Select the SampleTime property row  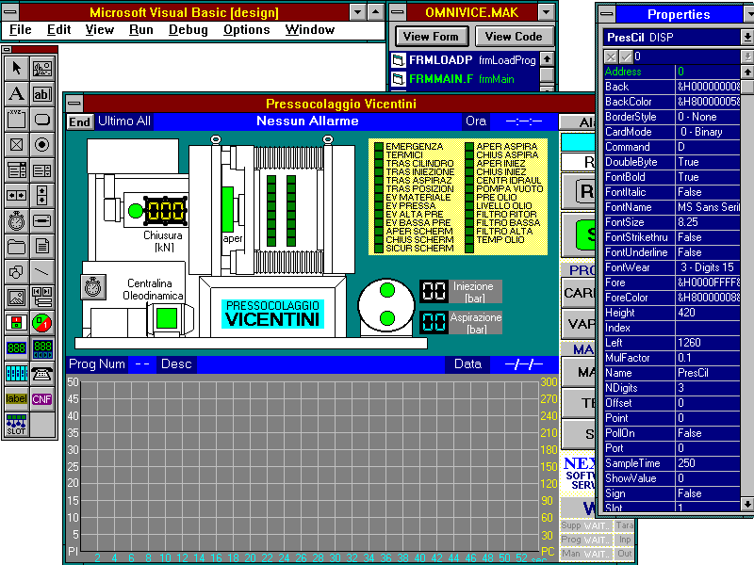click(672, 463)
